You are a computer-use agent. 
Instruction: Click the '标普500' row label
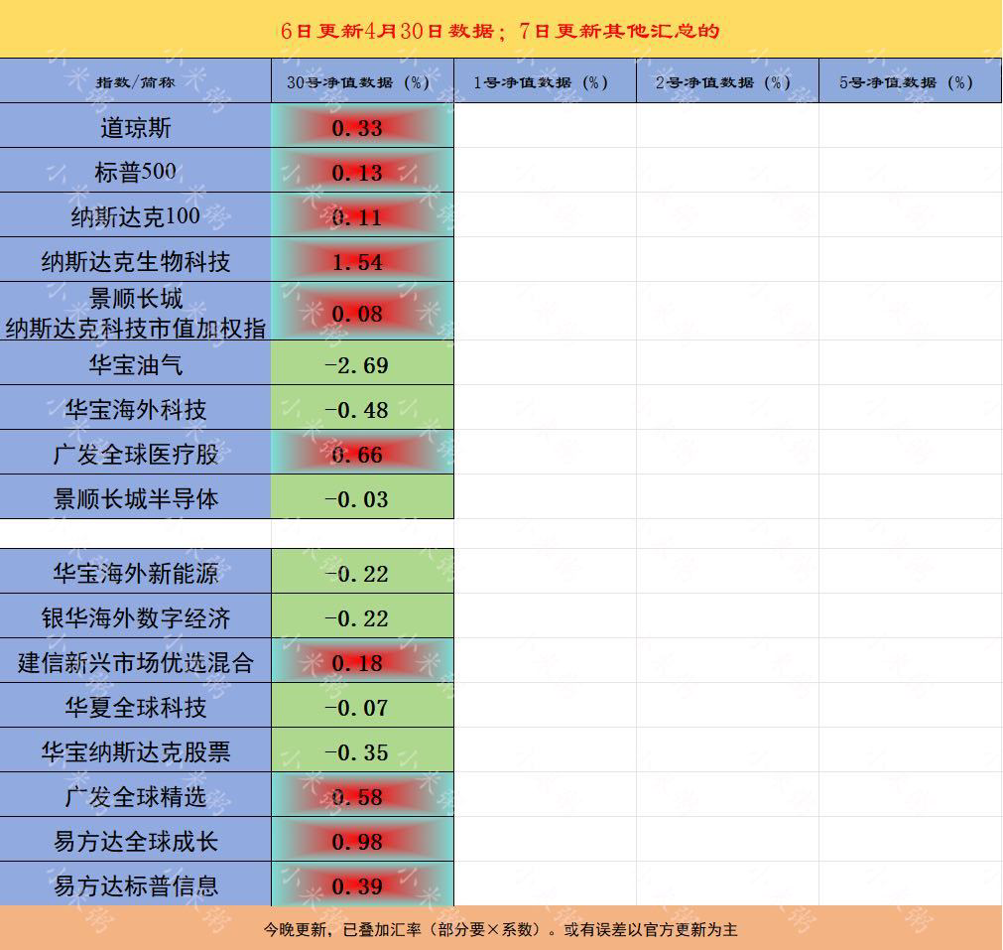tap(136, 171)
